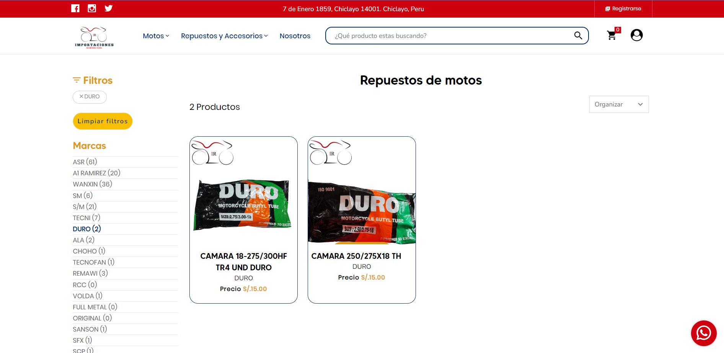Go to the Nosotros page
724x353 pixels.
tap(295, 36)
